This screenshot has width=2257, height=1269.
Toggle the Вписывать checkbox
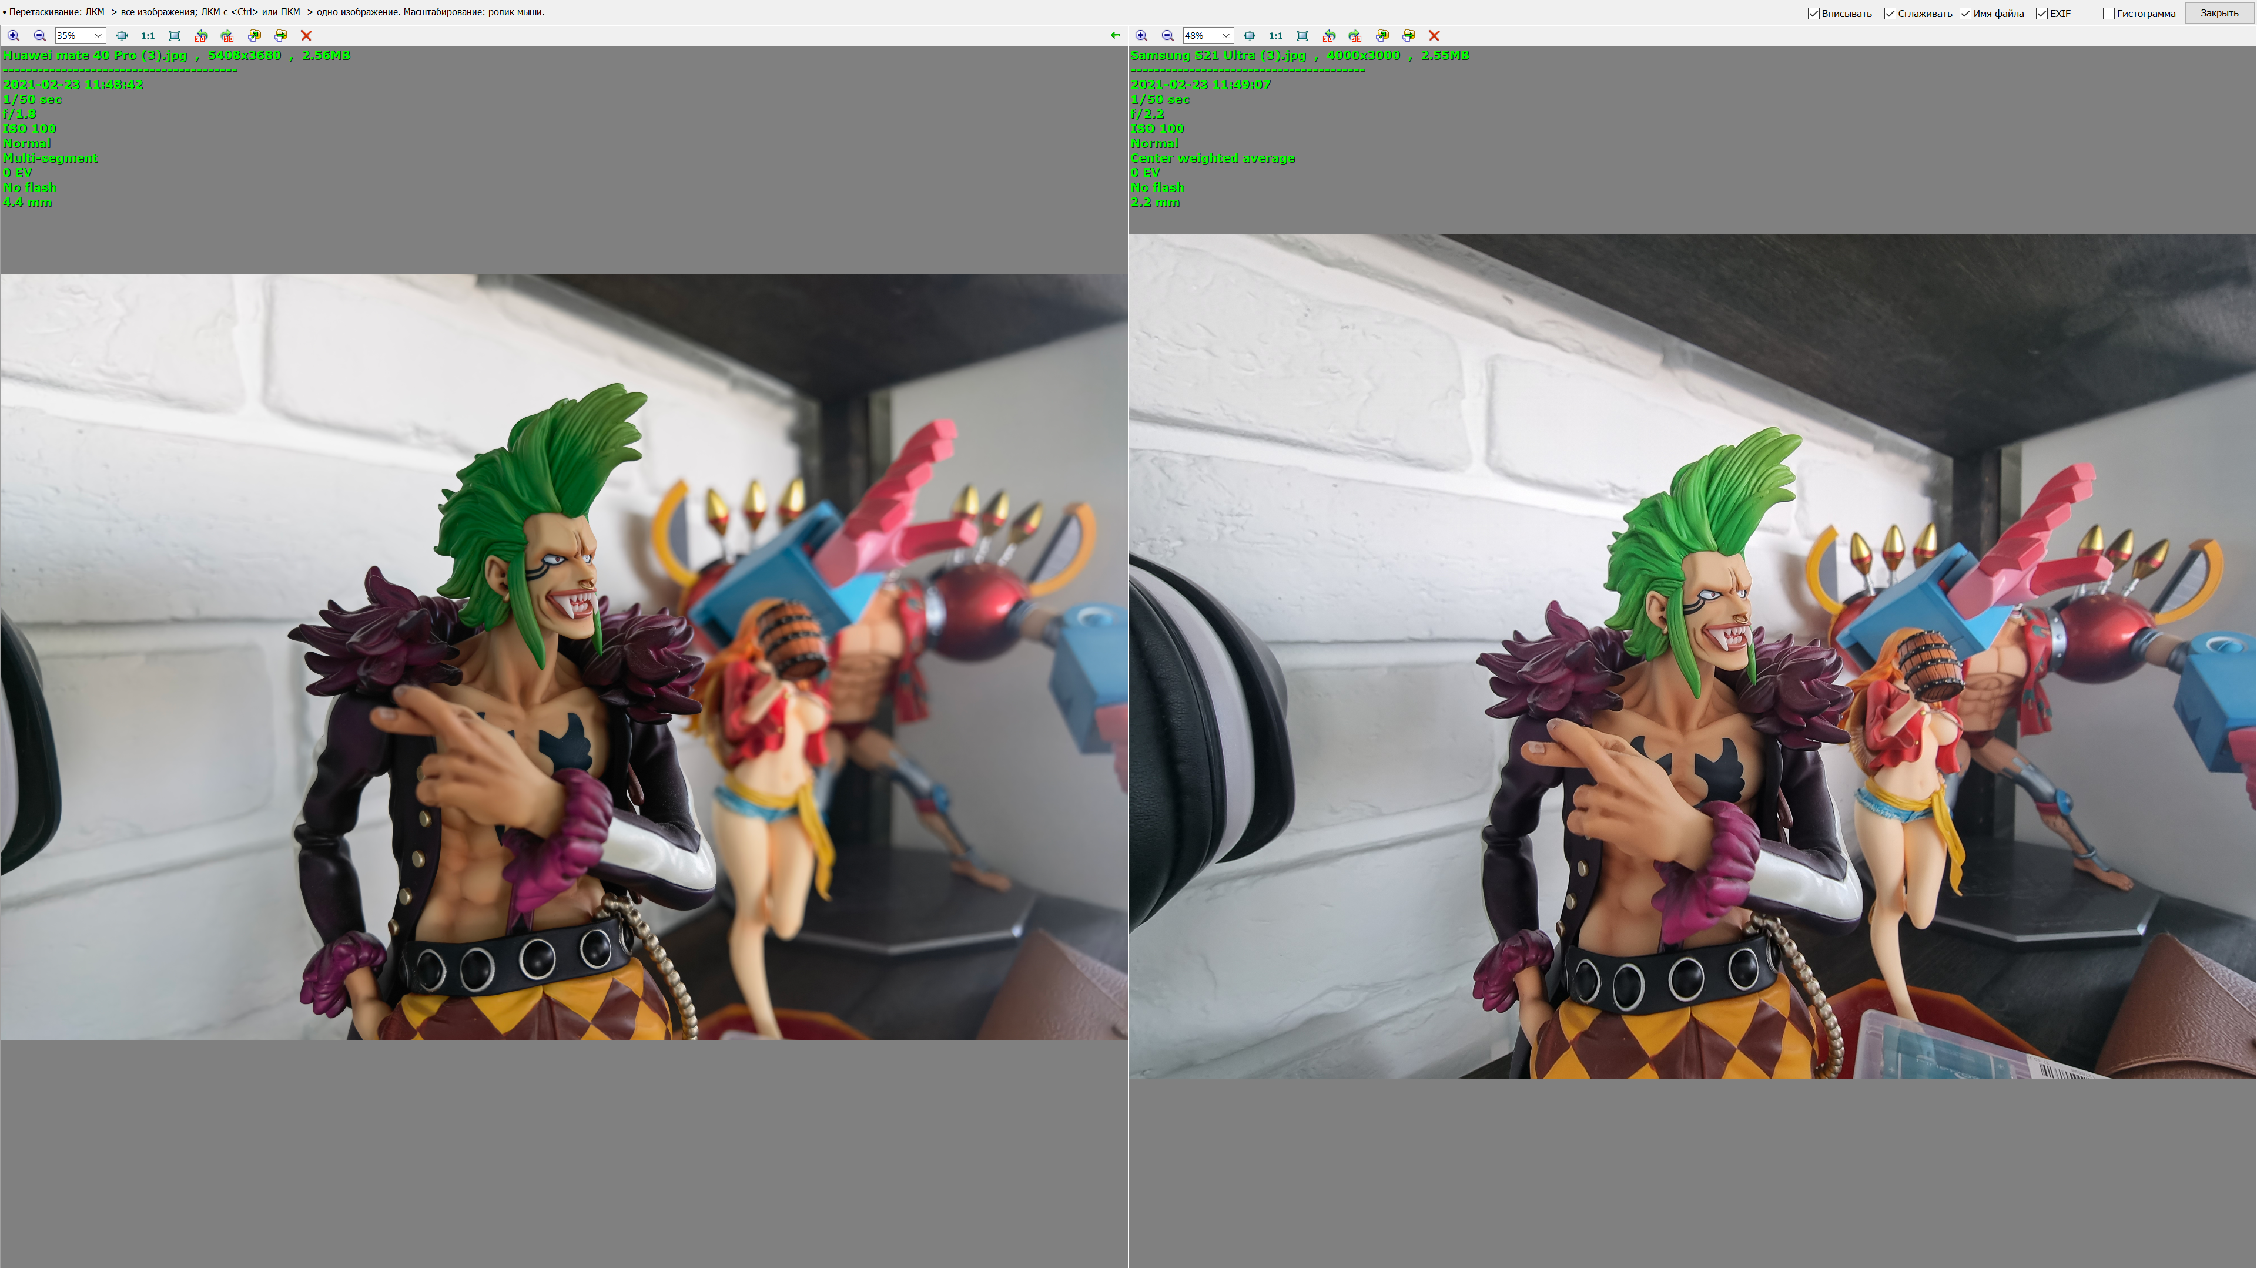(1814, 13)
